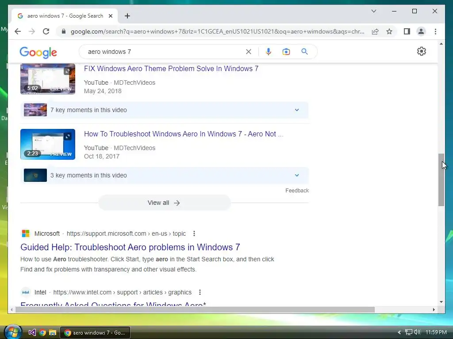Open Guided Help Troubleshoot Aero problems result
The image size is (453, 339).
tap(130, 247)
